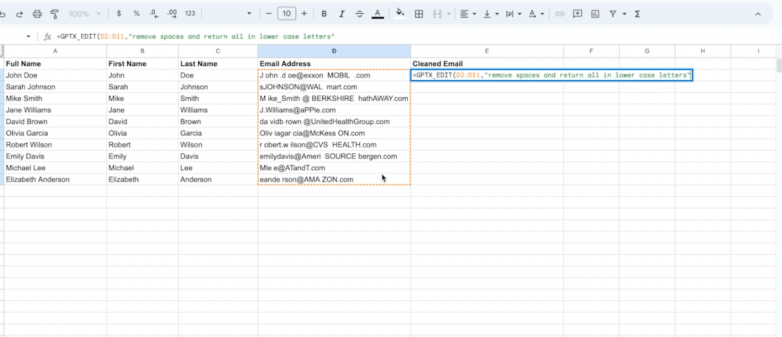Open the name box dropdown arrow
The image size is (782, 337).
pos(29,37)
